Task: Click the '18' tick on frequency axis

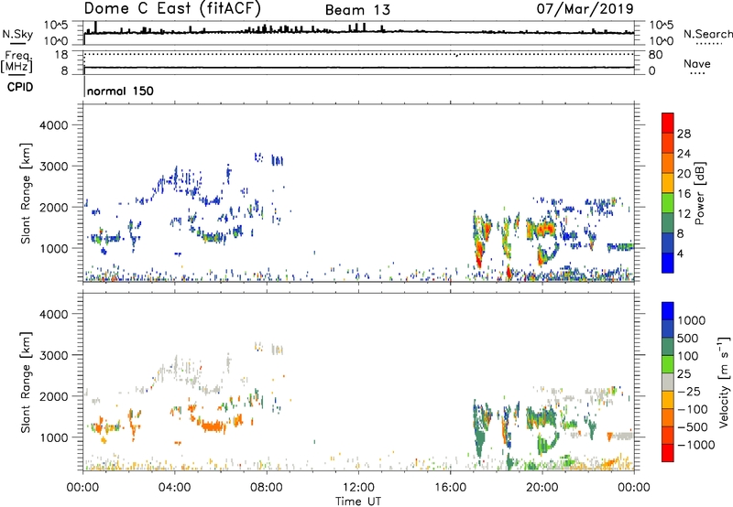Action: 61,55
